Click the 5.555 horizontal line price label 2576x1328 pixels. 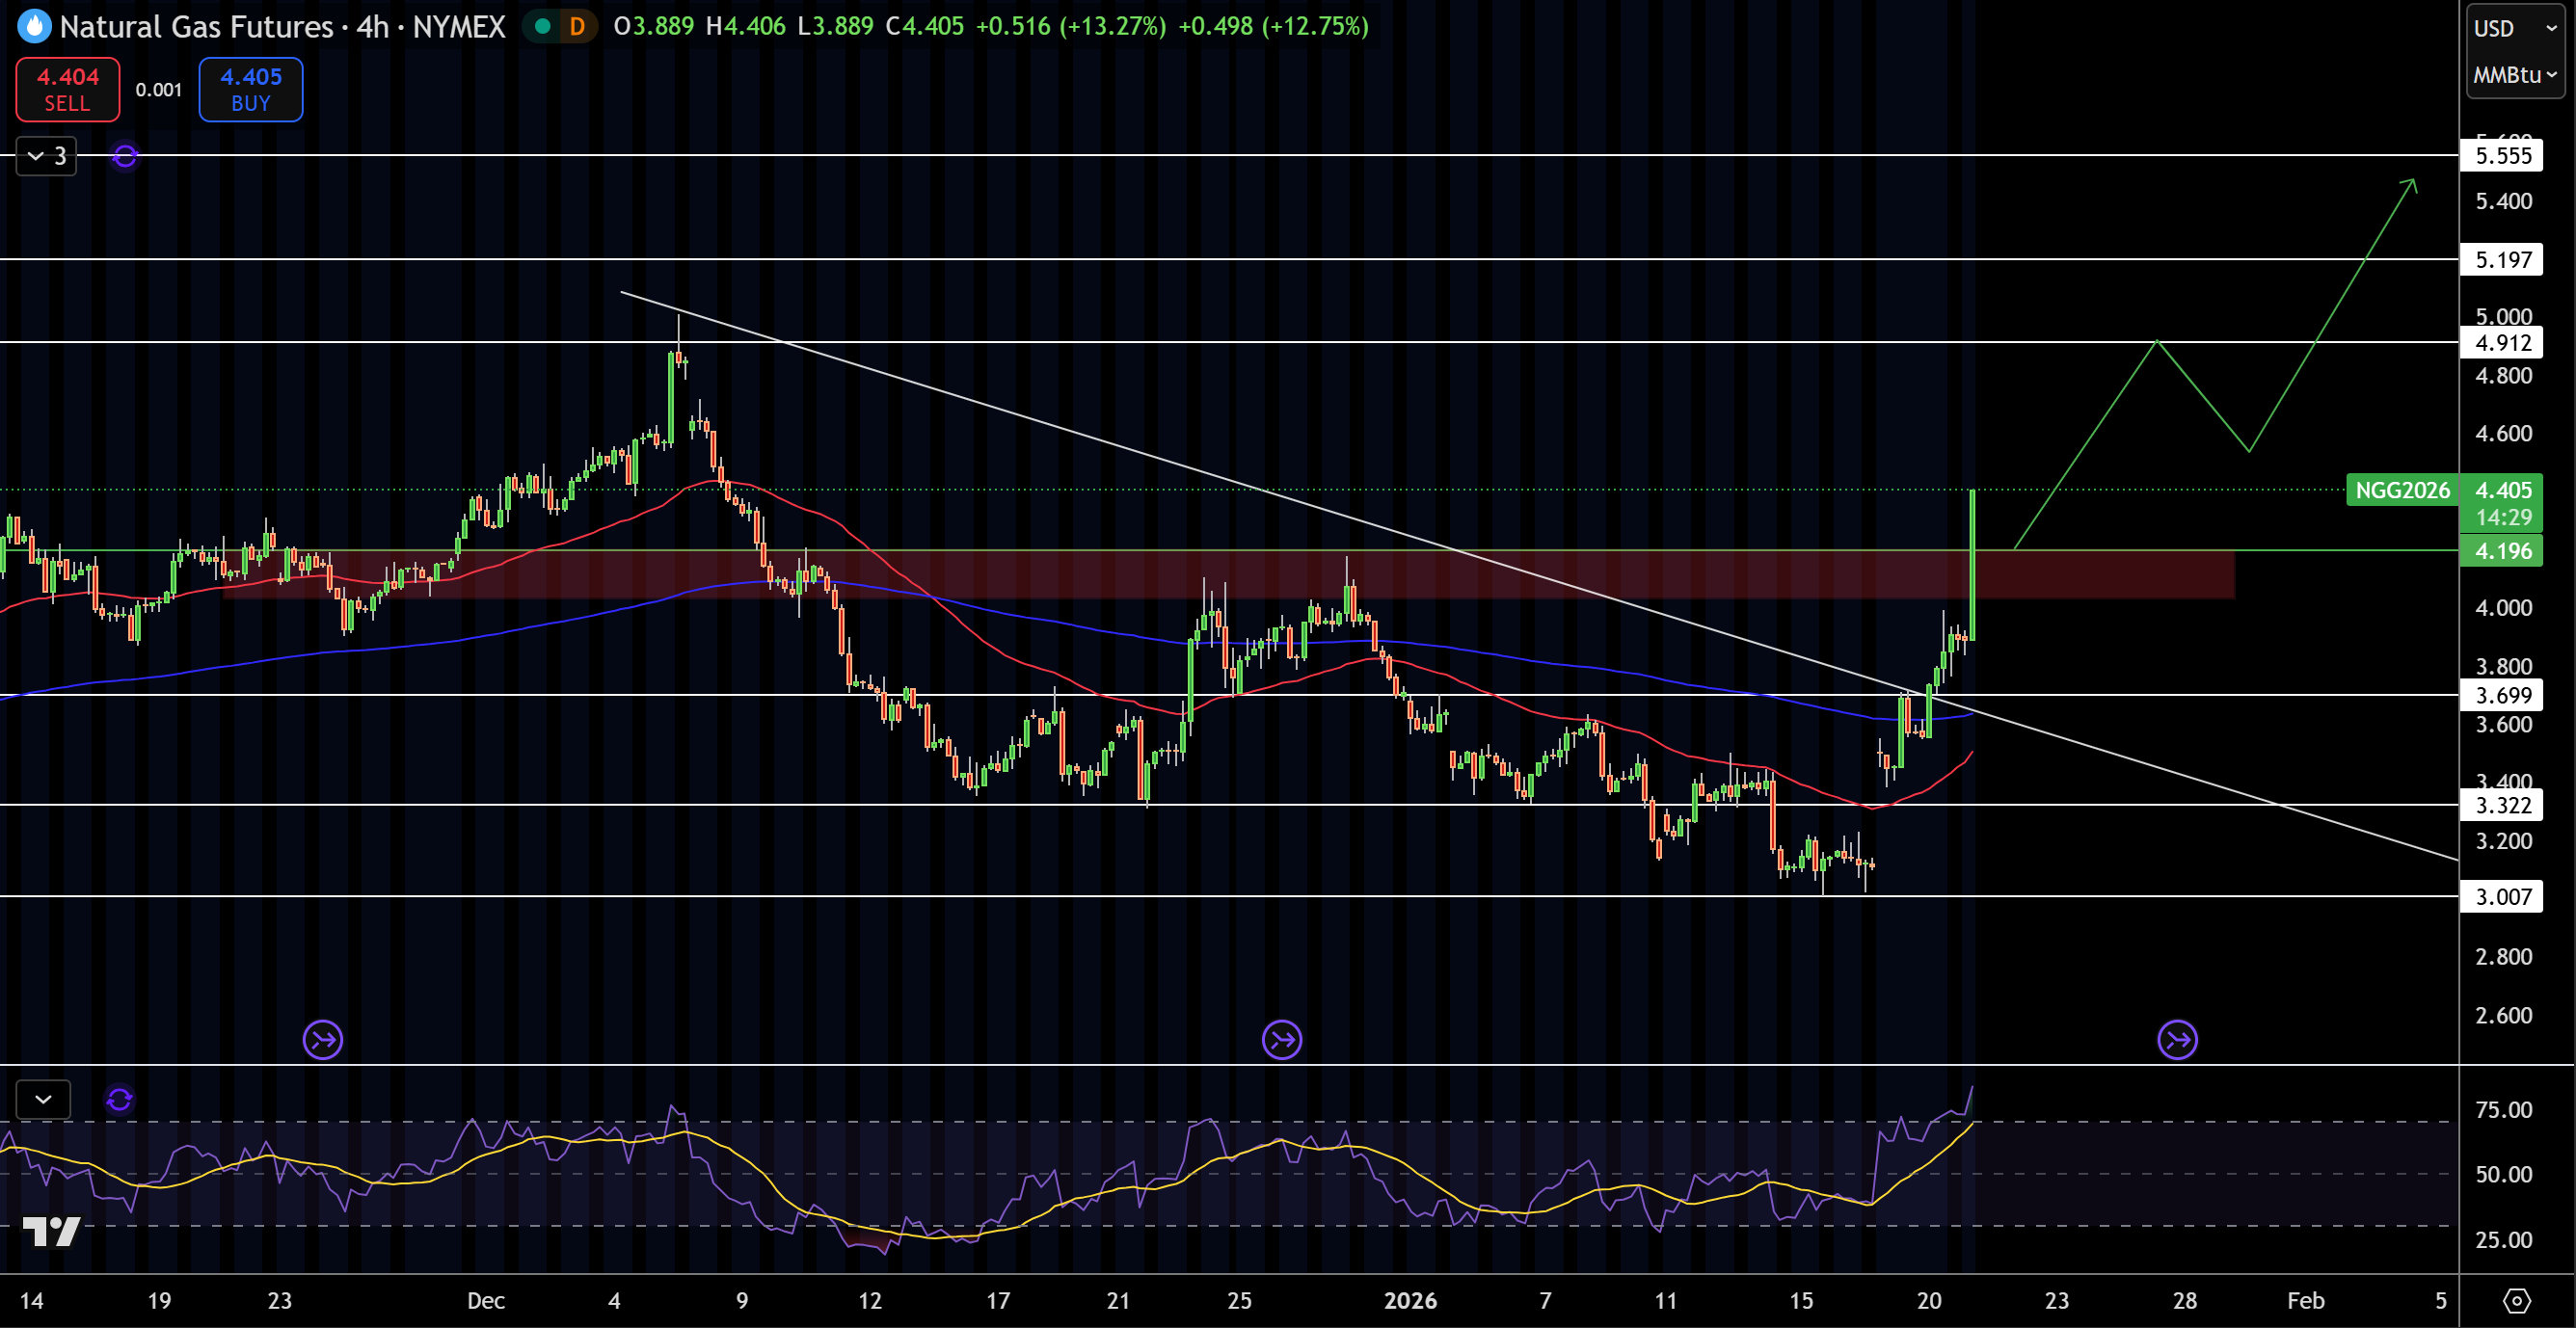[x=2502, y=155]
